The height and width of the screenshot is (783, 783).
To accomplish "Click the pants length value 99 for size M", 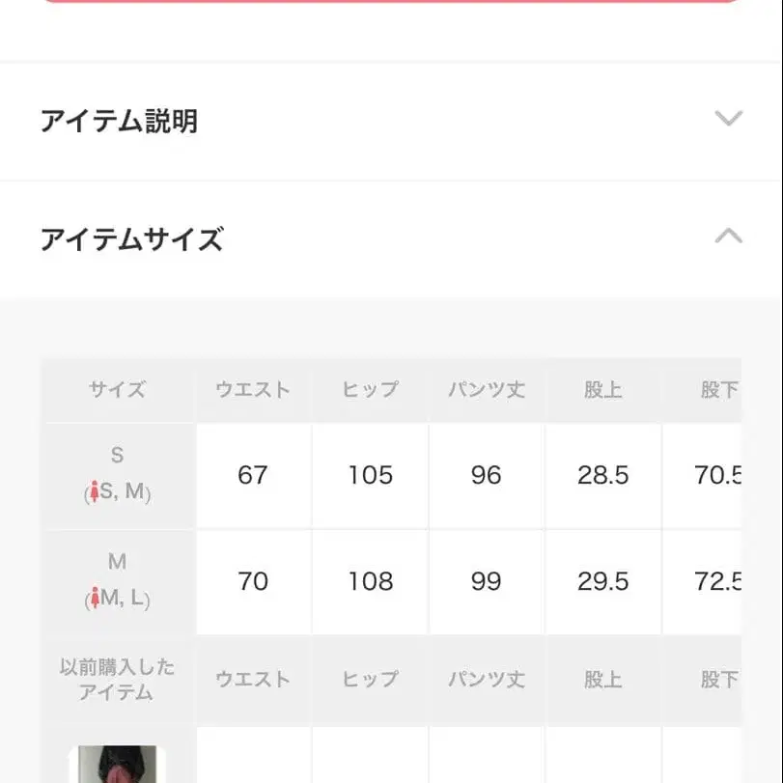I will tap(487, 582).
